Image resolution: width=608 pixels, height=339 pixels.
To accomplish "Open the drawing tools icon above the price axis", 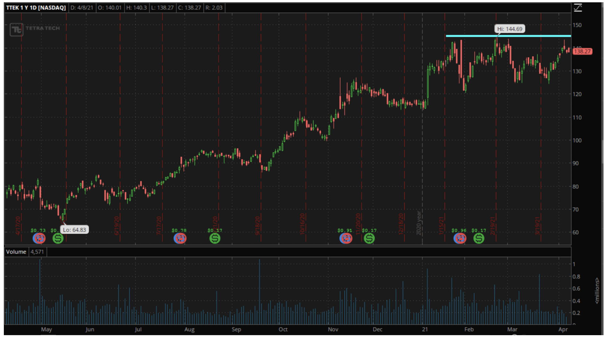I will click(578, 8).
